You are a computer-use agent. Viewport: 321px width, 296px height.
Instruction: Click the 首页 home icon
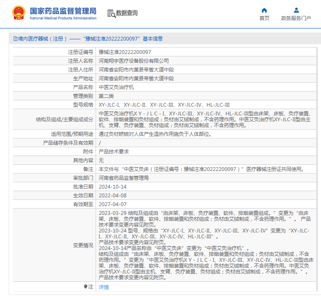pos(264,10)
